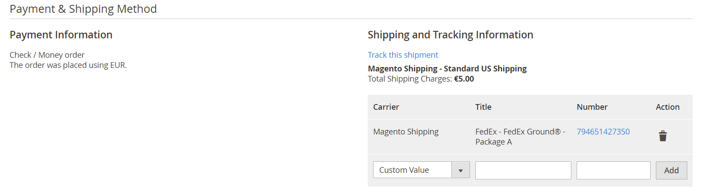The width and height of the screenshot is (701, 194).
Task: Select the Action column header
Action: pyautogui.click(x=667, y=107)
